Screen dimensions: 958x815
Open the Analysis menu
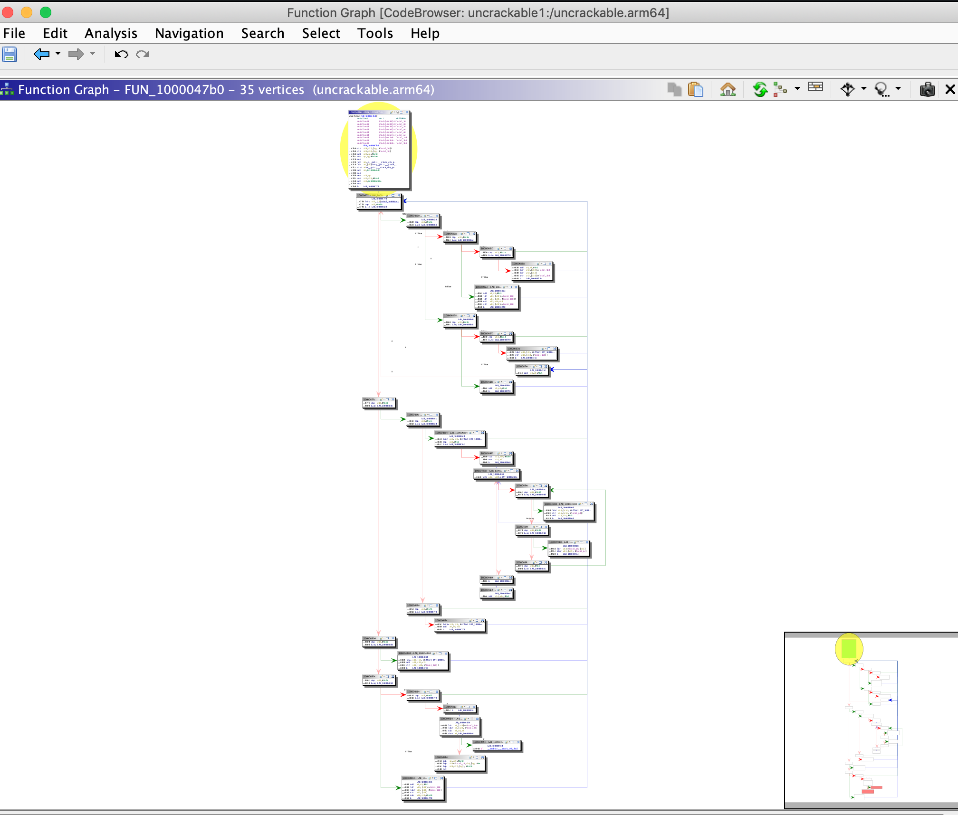point(111,33)
